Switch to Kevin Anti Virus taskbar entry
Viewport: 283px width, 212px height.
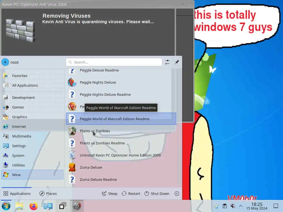pos(77,206)
